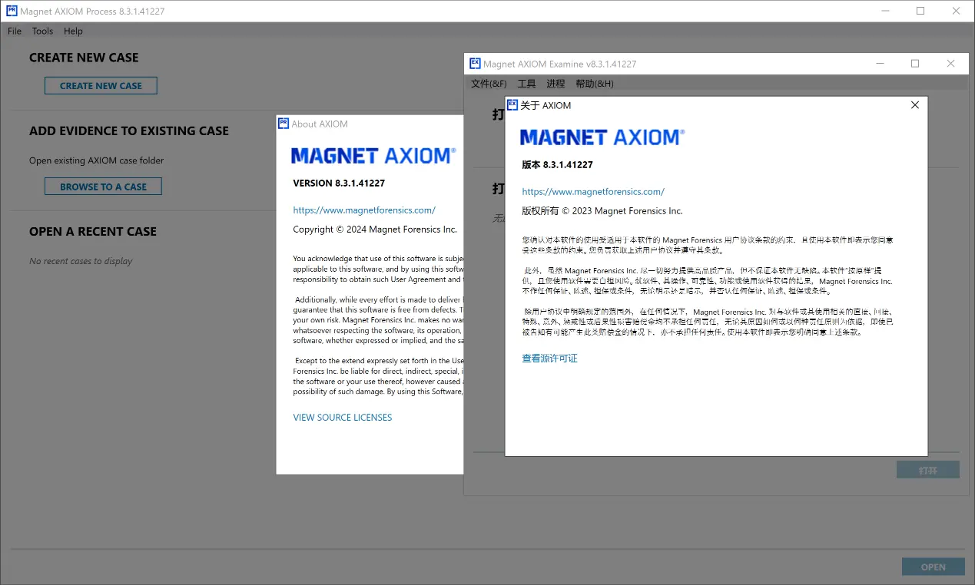The width and height of the screenshot is (975, 585).
Task: Open the File menu in AXIOM Process
Action: click(x=15, y=31)
